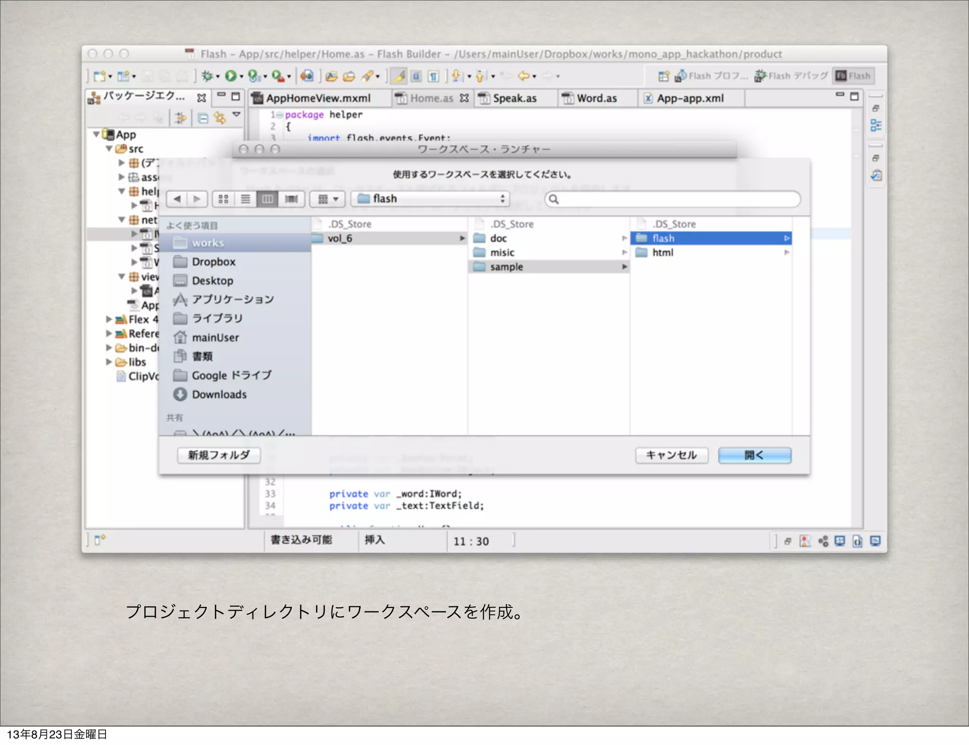Click the 開く (Open) button
The height and width of the screenshot is (745, 969).
point(755,455)
